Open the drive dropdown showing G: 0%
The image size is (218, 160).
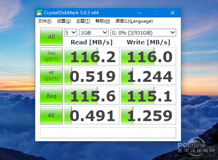pos(143,33)
